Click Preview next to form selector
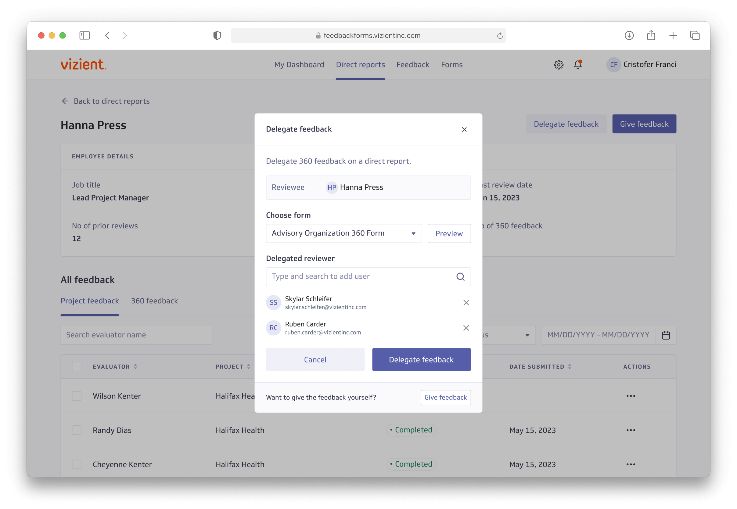737x509 pixels. point(449,233)
